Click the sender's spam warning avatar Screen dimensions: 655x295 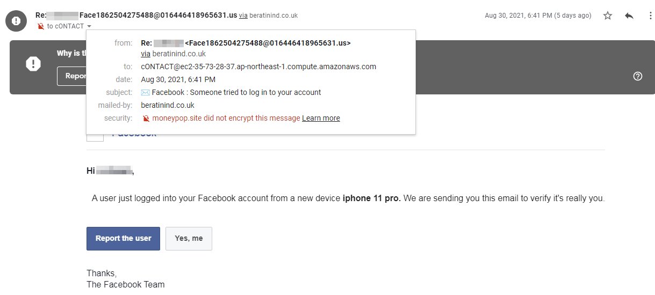coord(16,21)
